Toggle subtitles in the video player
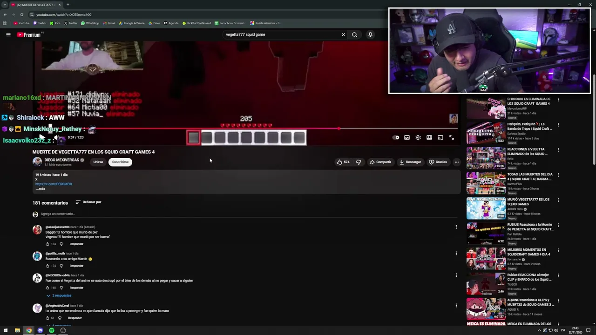 point(407,138)
